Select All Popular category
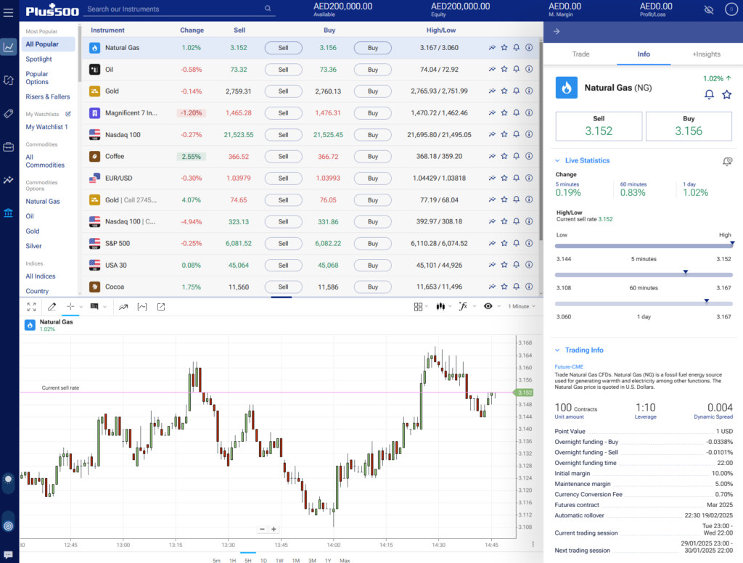 [x=48, y=44]
